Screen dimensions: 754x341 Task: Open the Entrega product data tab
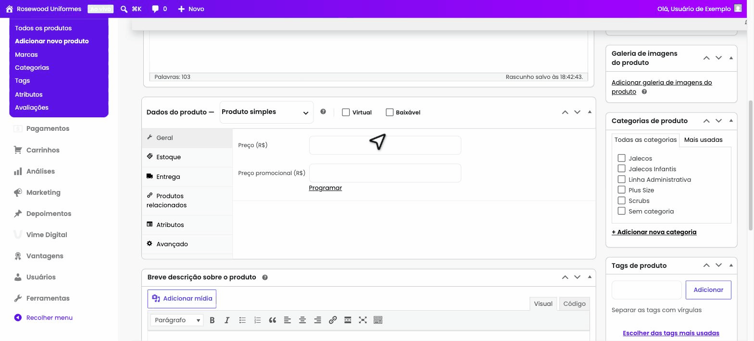(x=187, y=177)
